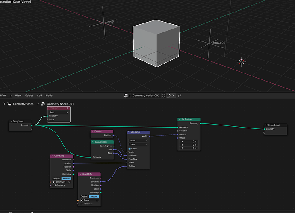Collapse the Viewer node
295x213 pixels.
(50, 108)
